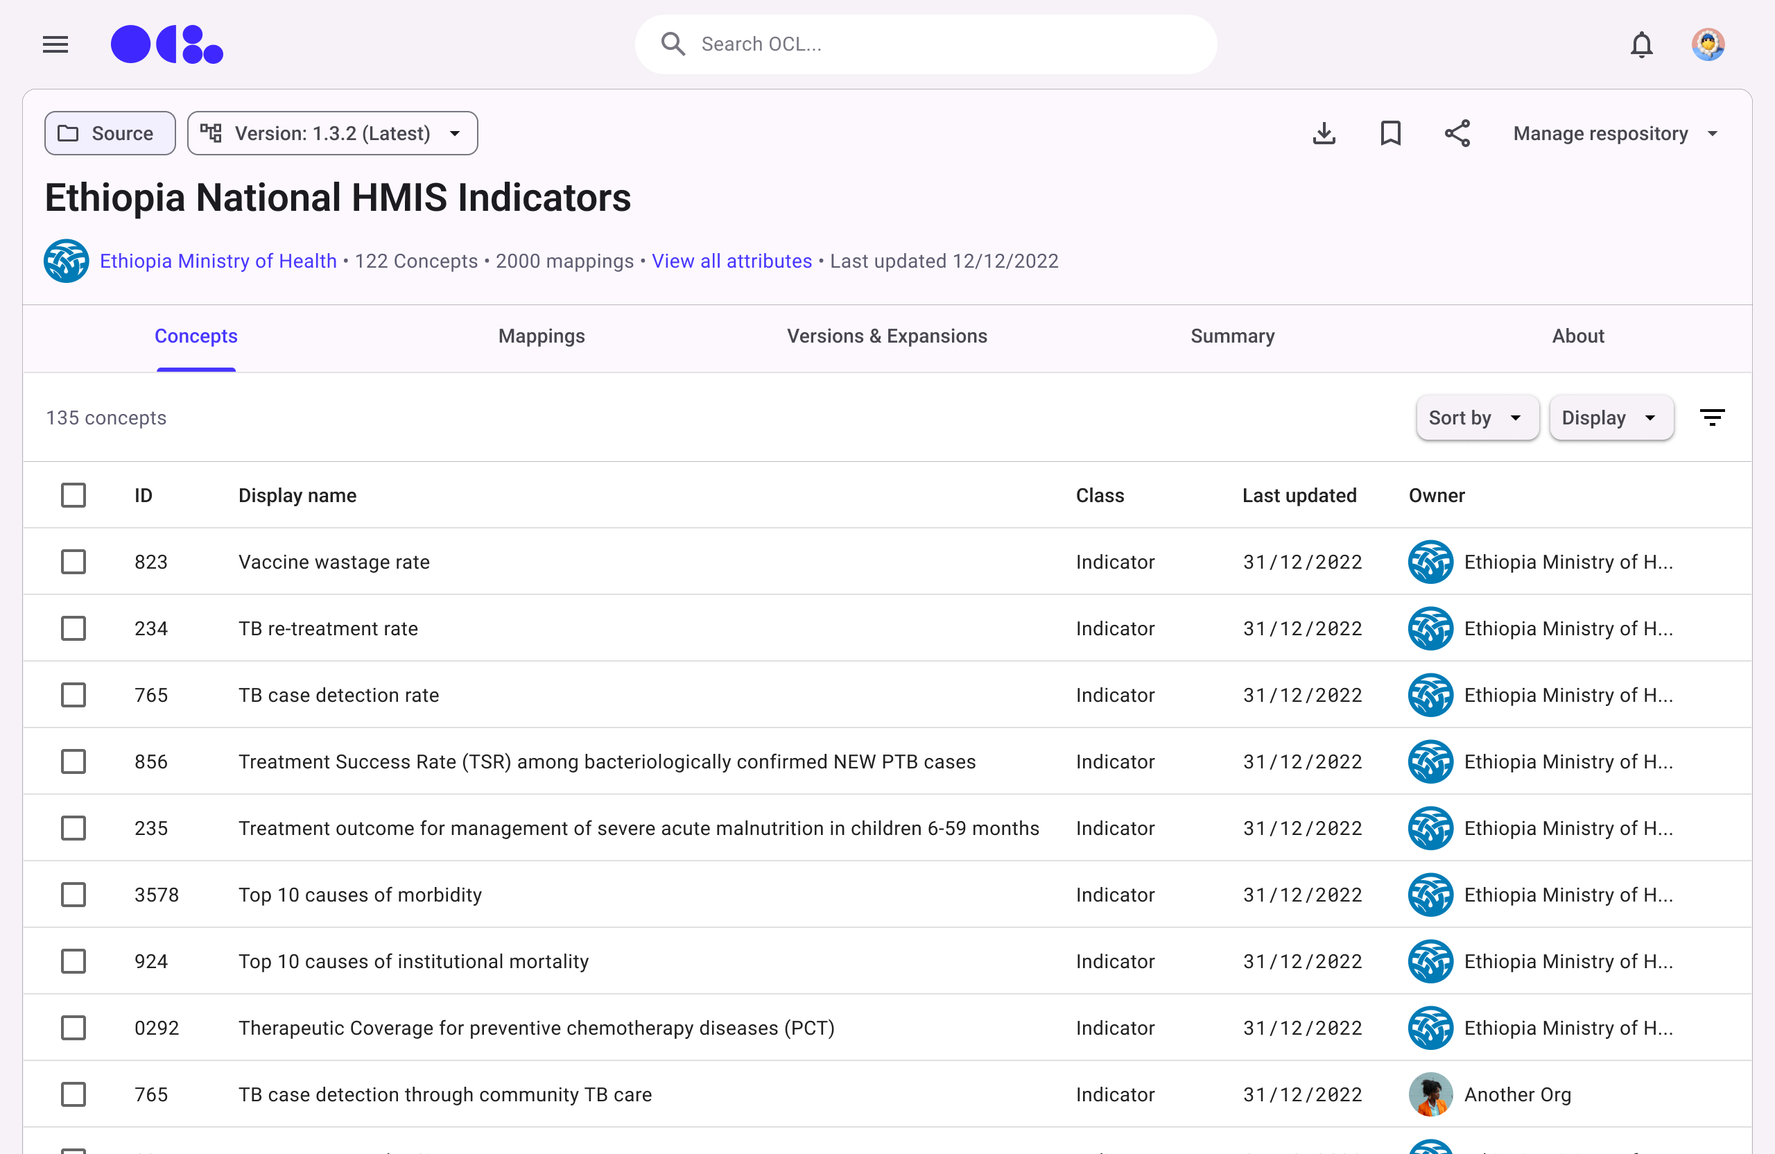
Task: Focus the Search OCL field
Action: [x=925, y=45]
